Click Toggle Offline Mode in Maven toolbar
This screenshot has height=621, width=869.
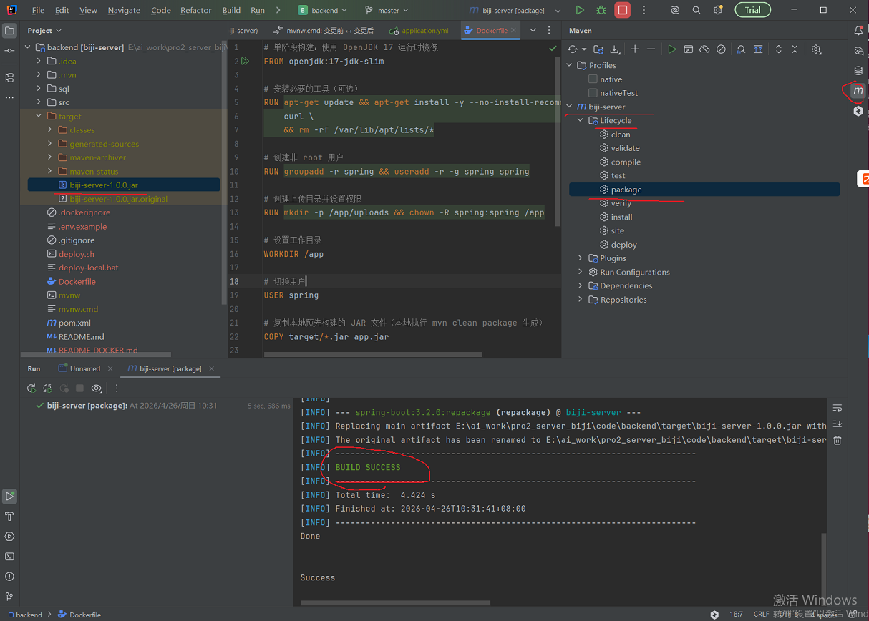[x=704, y=49]
